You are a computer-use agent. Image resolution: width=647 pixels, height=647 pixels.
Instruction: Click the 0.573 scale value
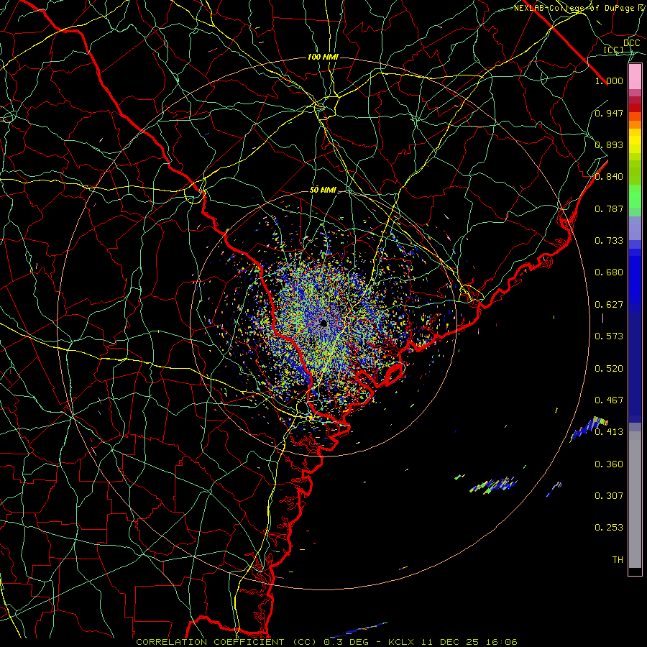point(609,336)
